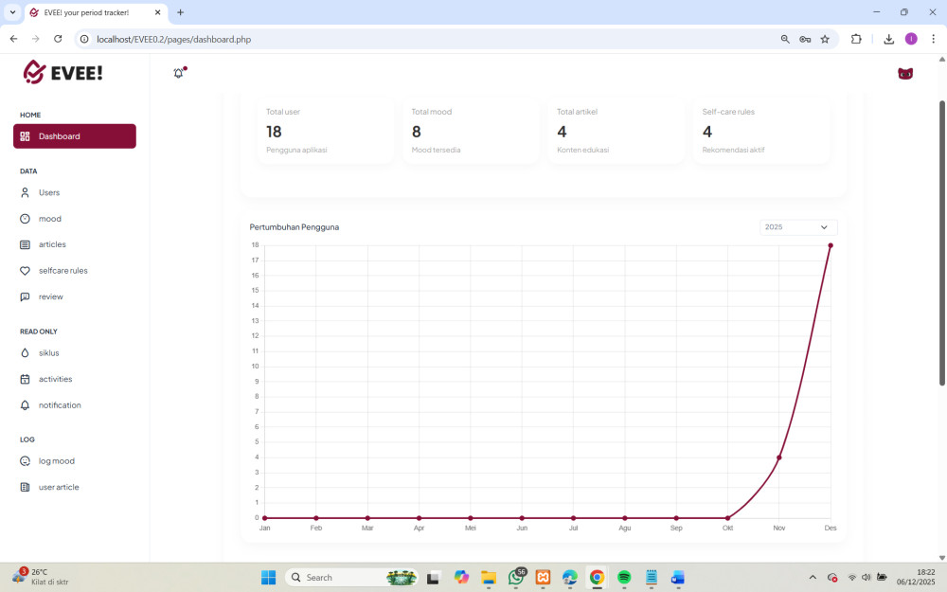Open notification item in sidebar
Viewport: 947px width, 592px height.
point(59,405)
